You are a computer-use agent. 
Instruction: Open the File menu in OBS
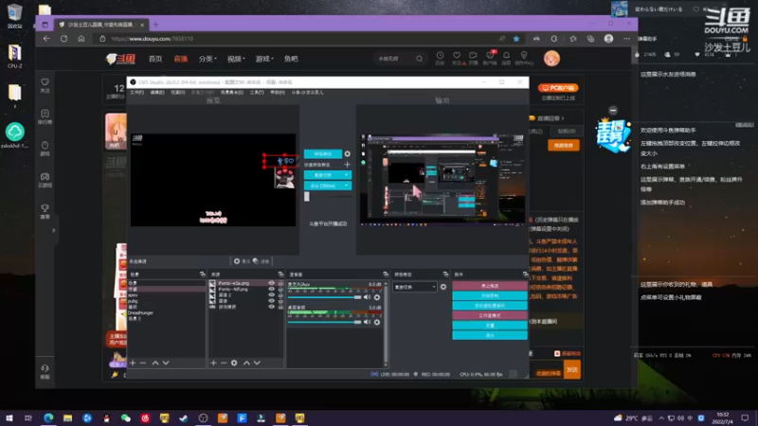(136, 92)
